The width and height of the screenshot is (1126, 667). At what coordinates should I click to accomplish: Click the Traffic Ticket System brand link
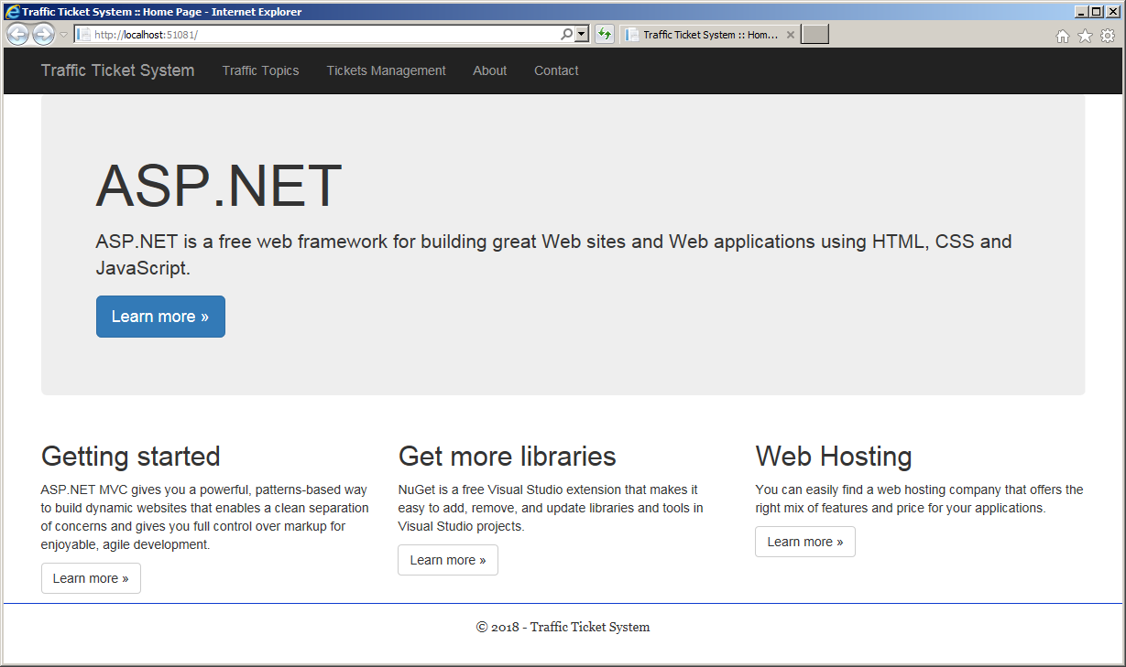pos(117,70)
